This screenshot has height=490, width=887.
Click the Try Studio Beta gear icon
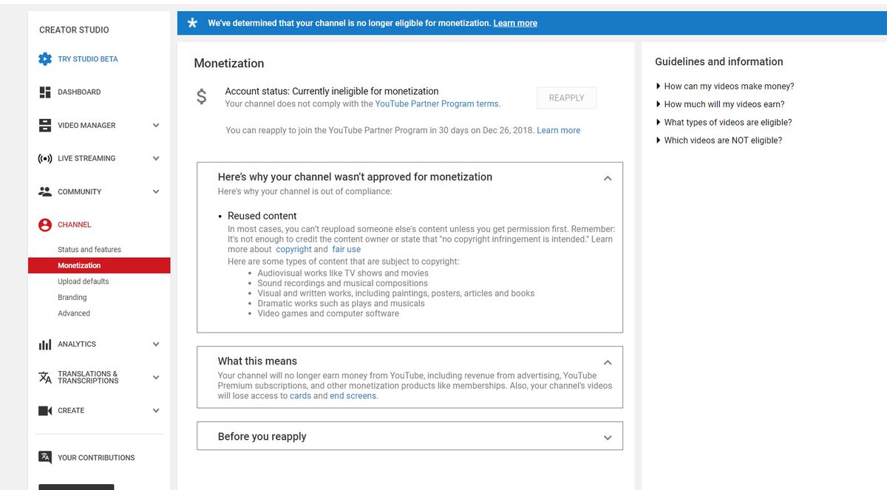45,59
